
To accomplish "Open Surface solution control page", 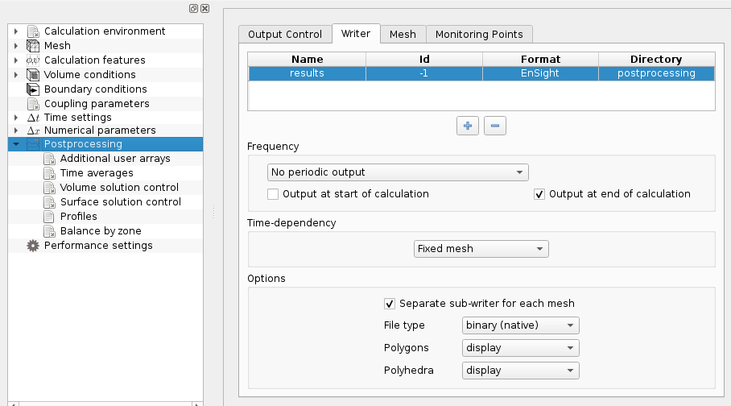I will (x=121, y=202).
